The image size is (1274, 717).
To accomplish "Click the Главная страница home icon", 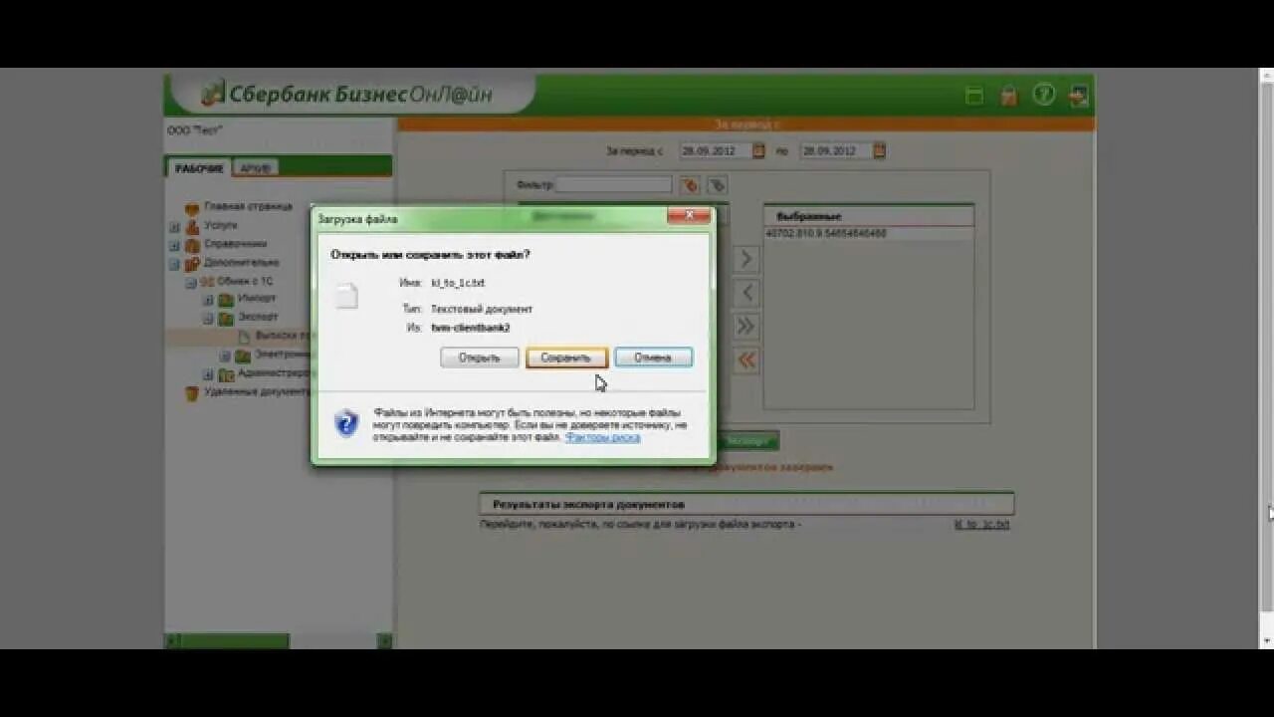I will (x=192, y=208).
